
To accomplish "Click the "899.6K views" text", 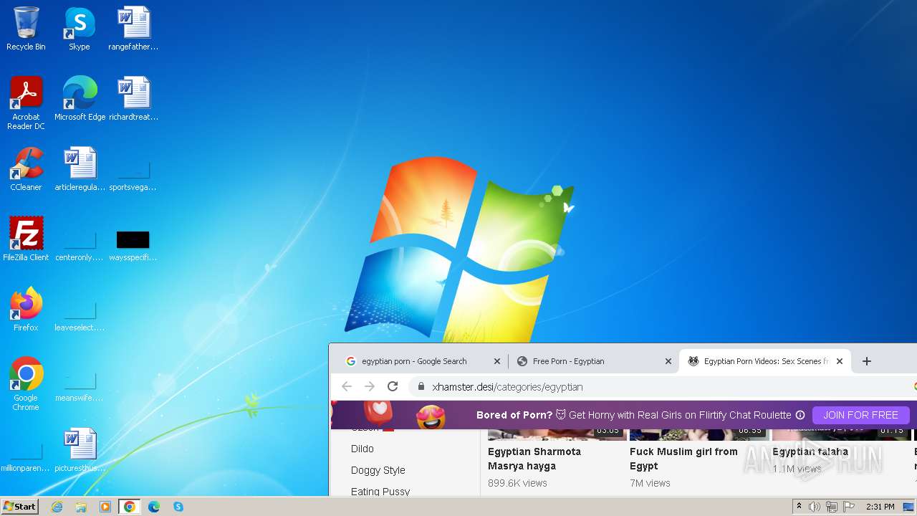I will tap(517, 483).
